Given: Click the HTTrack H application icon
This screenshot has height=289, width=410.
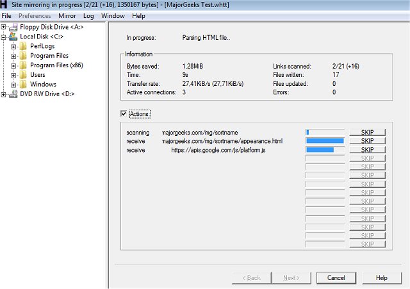Looking at the screenshot, I should pyautogui.click(x=4, y=4).
